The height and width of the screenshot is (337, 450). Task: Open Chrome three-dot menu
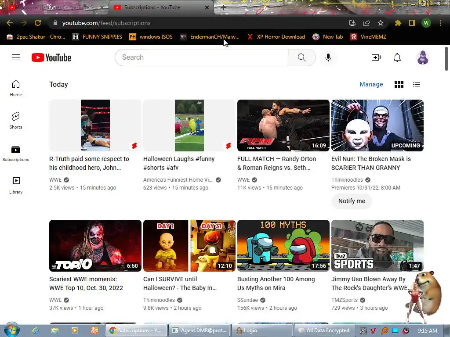tap(440, 23)
